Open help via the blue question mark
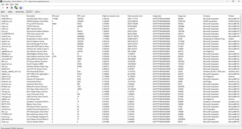Screen dimensions: 242x129 pos(21,8)
